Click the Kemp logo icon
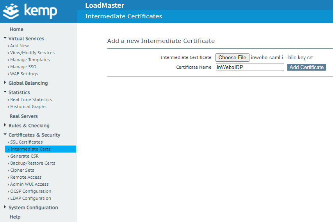333x222 pixels. tap(11, 11)
